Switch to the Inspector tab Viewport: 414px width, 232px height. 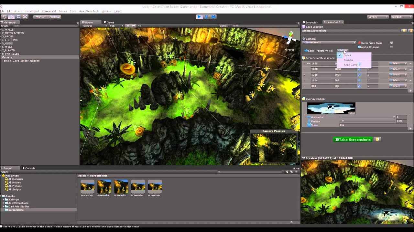point(310,23)
